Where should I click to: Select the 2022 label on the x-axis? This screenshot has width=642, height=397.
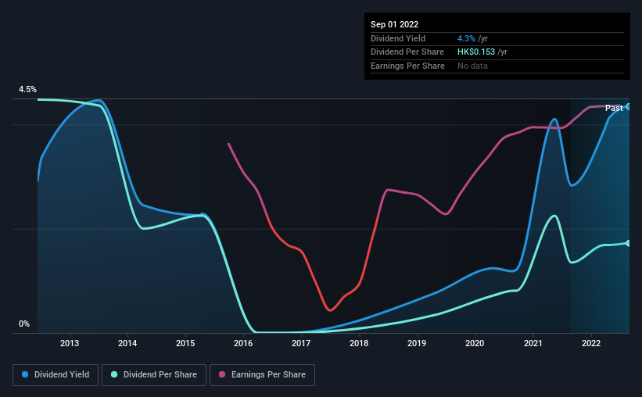(591, 343)
